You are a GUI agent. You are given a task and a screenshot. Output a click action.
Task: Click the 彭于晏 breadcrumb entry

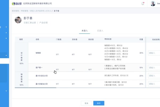57,11
